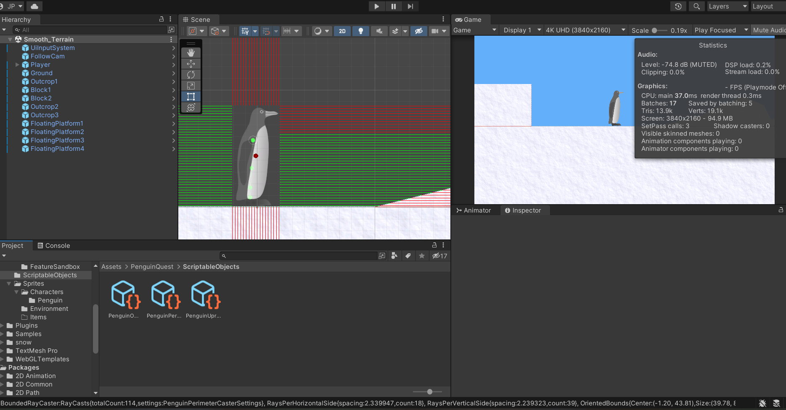786x410 pixels.
Task: Expand the Player object in Hierarchy
Action: pyautogui.click(x=17, y=65)
